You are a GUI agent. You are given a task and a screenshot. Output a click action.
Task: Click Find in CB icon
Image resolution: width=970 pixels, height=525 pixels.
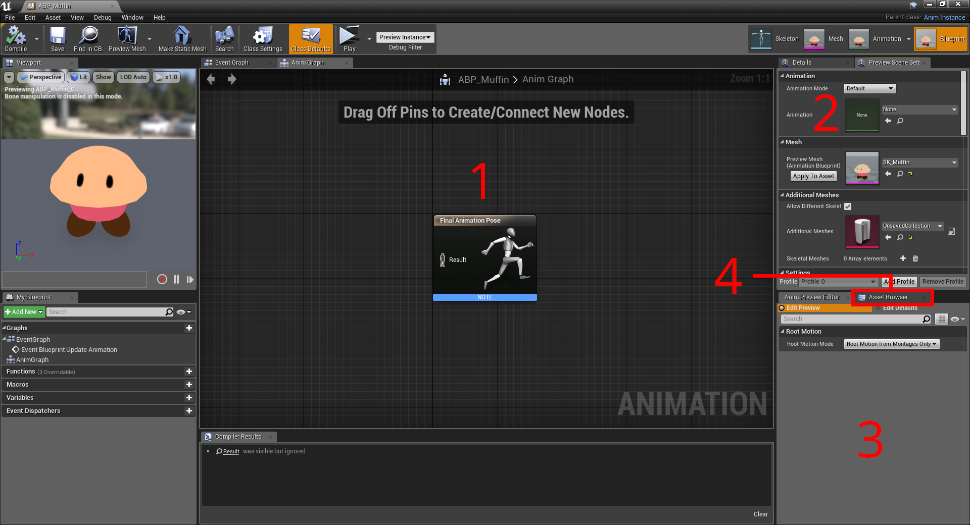pyautogui.click(x=88, y=39)
